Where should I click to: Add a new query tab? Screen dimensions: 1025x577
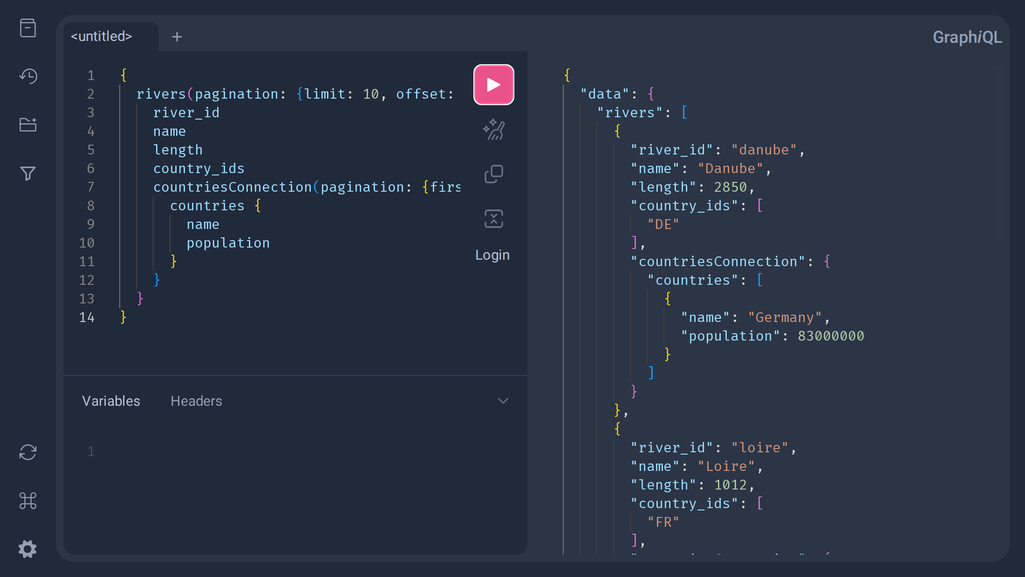click(x=177, y=37)
